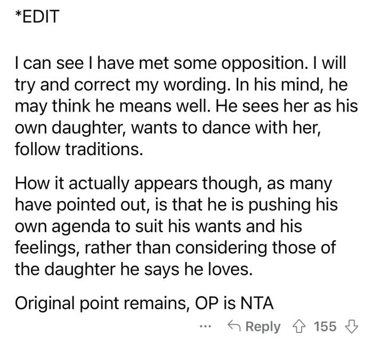
Task: Click the *EDIT heading text
Action: tap(37, 17)
